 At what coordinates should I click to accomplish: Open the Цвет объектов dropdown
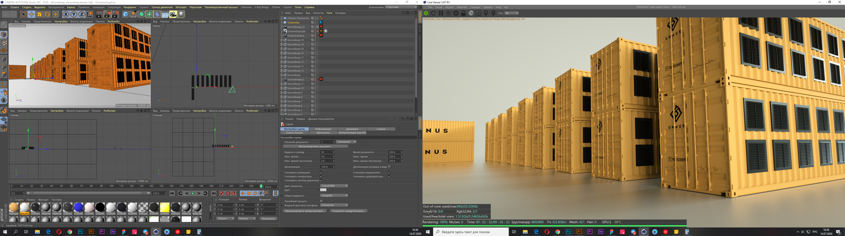click(334, 186)
